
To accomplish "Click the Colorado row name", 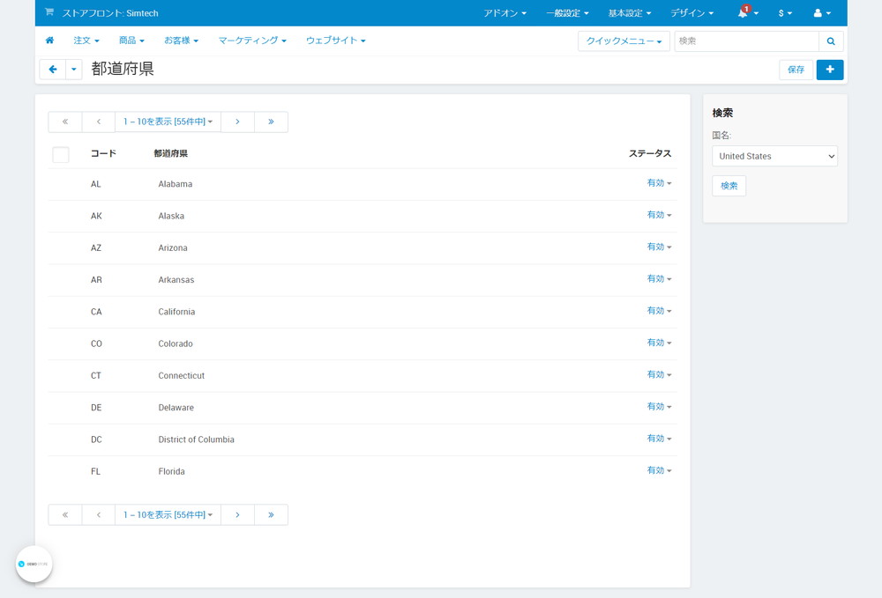I will click(x=176, y=343).
